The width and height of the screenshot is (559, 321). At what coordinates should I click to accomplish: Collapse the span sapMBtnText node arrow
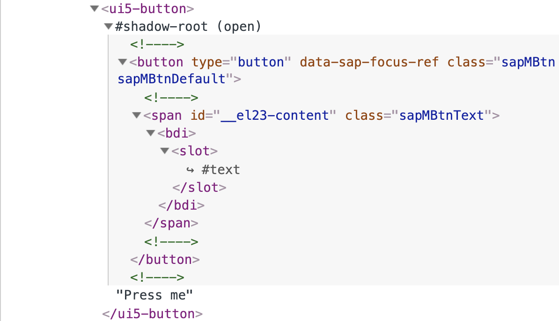pyautogui.click(x=137, y=115)
